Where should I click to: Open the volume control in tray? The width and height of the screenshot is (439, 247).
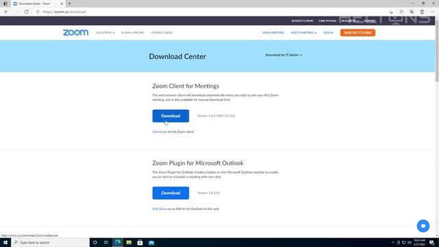tap(410, 242)
